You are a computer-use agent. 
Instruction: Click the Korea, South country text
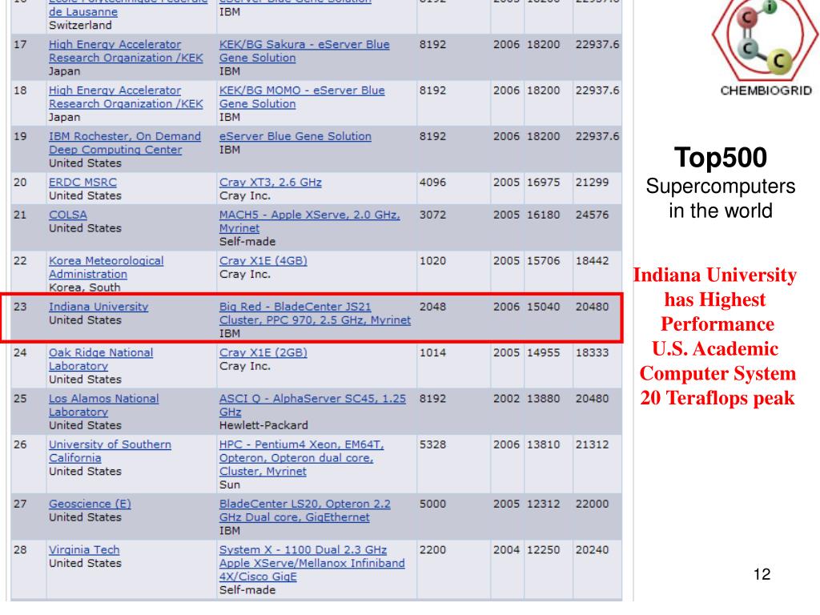[x=85, y=287]
